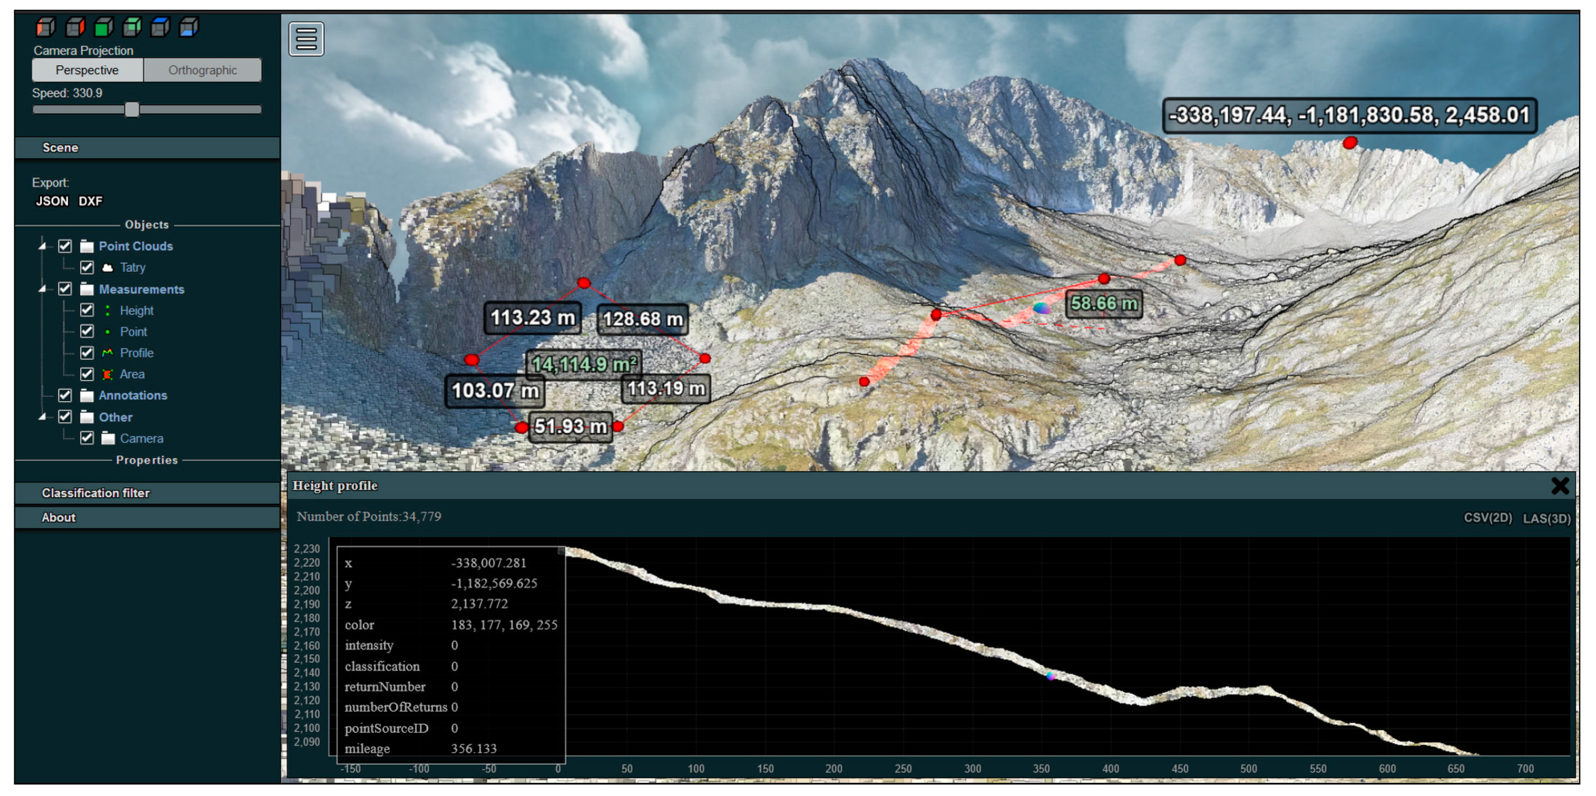Download profile as CSV(2D)
1596x796 pixels.
[1487, 518]
